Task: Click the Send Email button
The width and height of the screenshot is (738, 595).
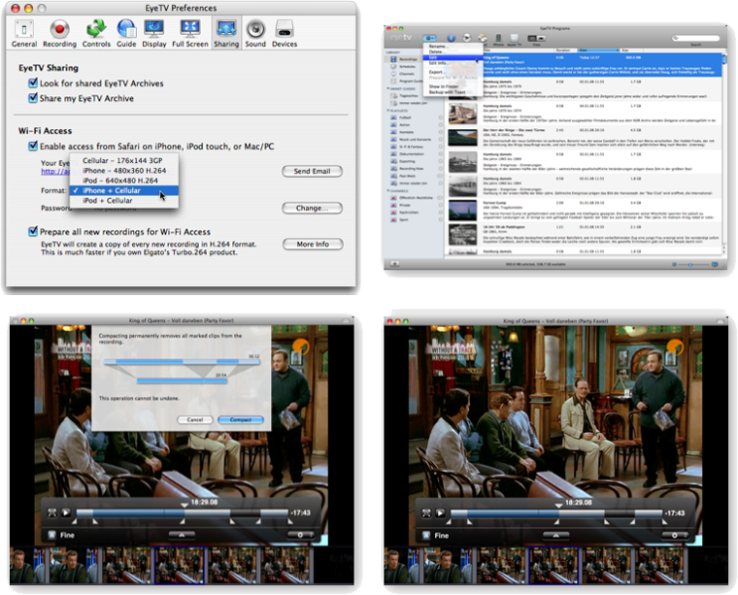Action: pyautogui.click(x=312, y=171)
